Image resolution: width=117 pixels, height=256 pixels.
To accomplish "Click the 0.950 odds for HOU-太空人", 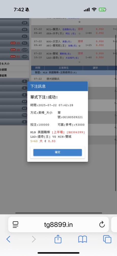I will coord(100,41).
